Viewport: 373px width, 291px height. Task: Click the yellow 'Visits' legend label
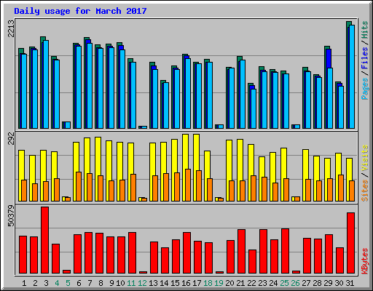(x=365, y=158)
